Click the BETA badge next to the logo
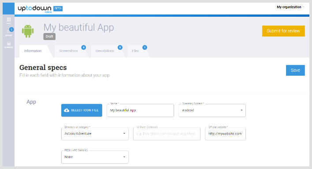312x169 pixels. pos(58,8)
